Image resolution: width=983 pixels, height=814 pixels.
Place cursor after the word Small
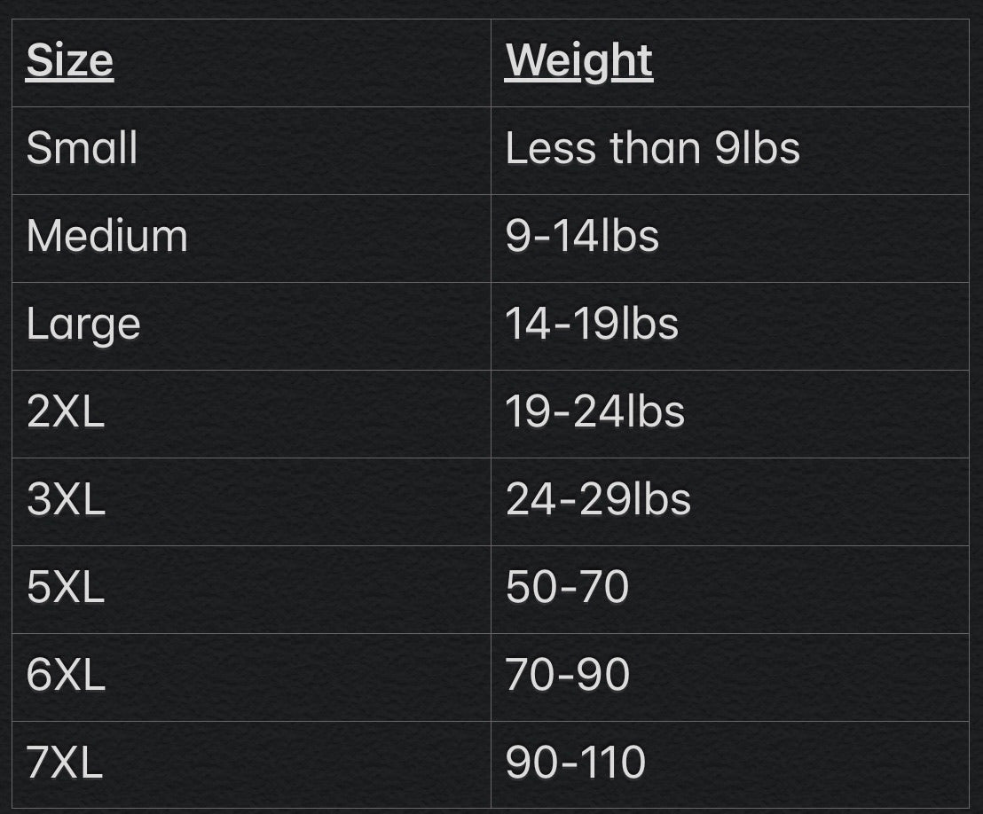138,148
